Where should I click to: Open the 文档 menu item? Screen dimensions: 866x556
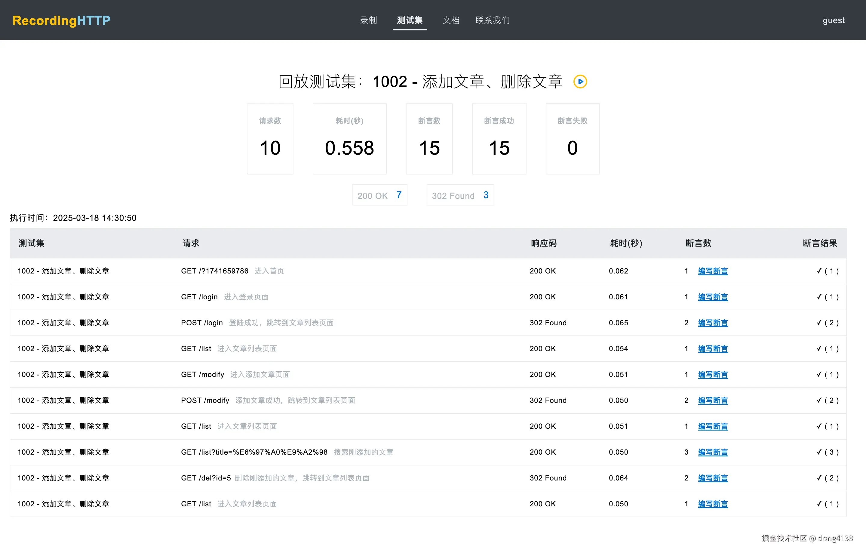click(451, 20)
